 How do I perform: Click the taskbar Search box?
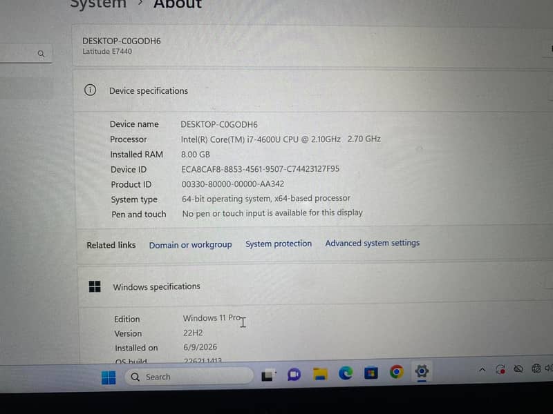click(189, 376)
